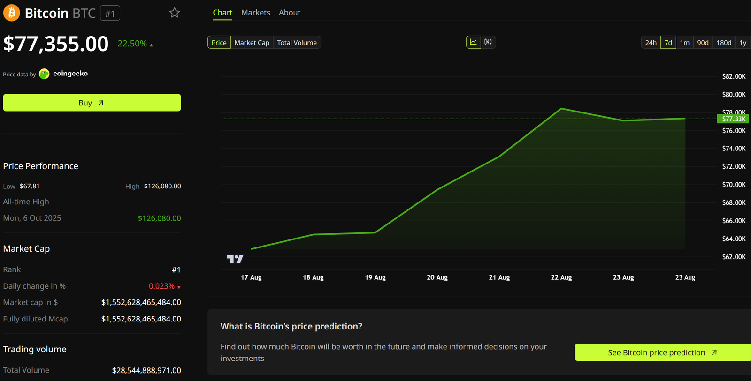
Task: Click the TradingView logo on chart
Action: pos(235,259)
